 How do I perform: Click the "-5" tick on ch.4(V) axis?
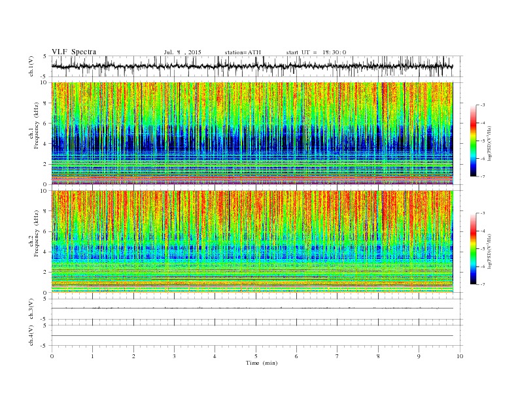coord(44,346)
